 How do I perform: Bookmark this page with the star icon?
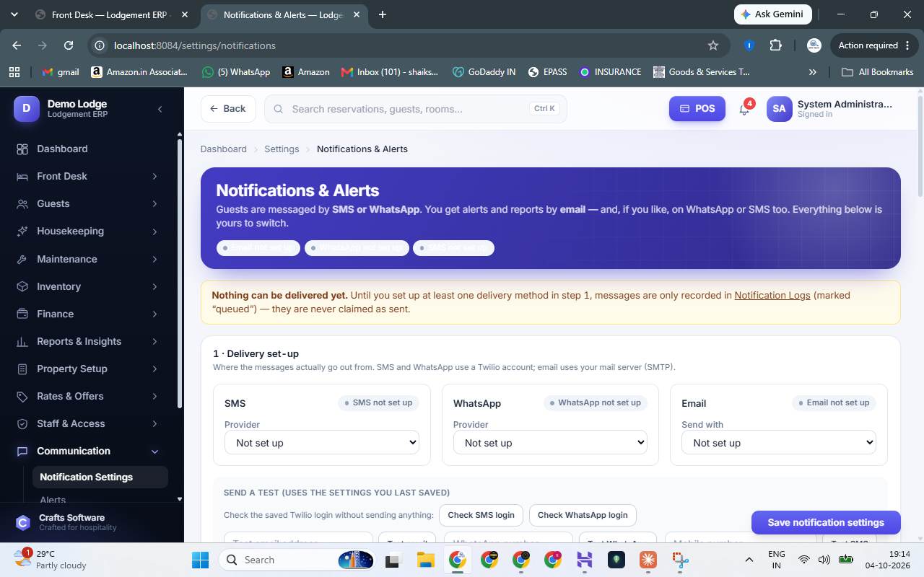(x=713, y=45)
